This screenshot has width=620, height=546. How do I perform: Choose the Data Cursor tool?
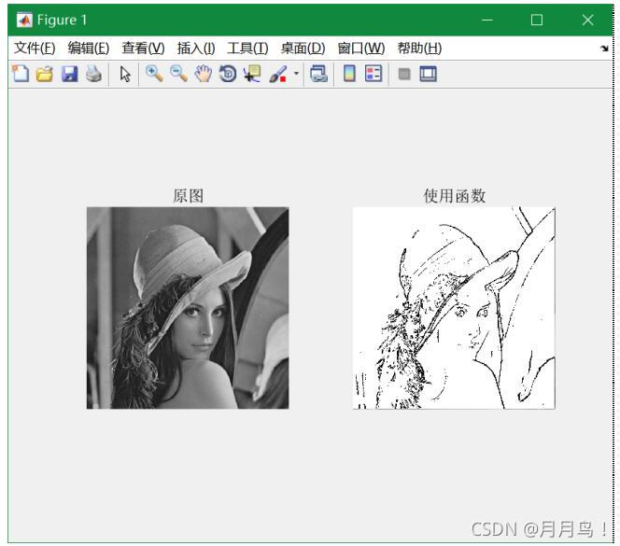(252, 74)
